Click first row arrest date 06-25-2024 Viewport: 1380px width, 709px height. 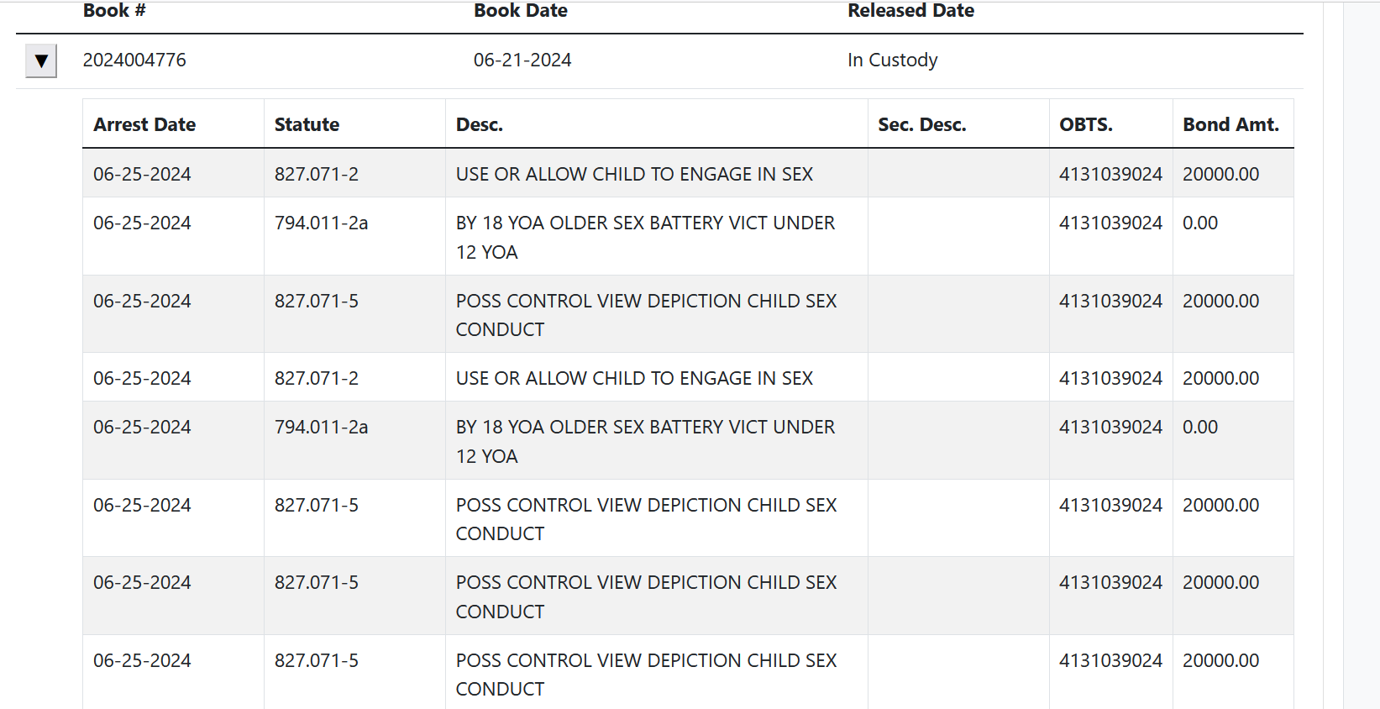tap(142, 174)
